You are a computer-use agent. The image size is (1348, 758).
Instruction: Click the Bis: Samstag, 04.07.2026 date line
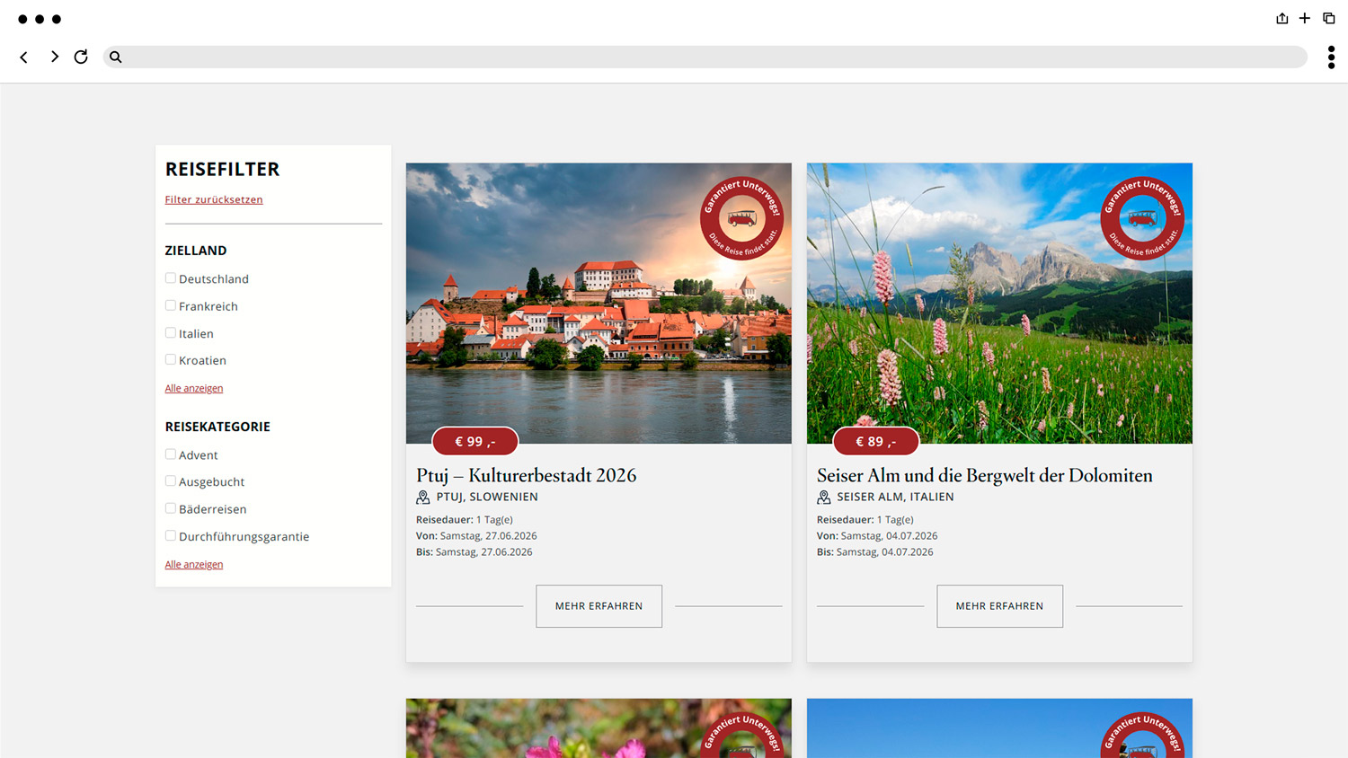pos(875,552)
